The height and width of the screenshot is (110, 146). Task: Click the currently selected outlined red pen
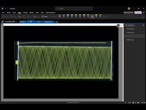[92, 16]
